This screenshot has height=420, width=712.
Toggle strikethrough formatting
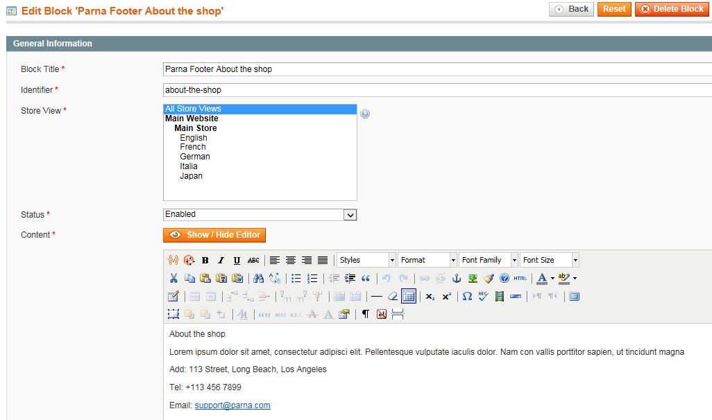[253, 260]
